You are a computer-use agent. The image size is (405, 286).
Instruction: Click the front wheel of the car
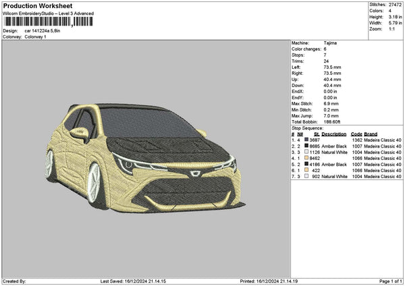(x=93, y=182)
